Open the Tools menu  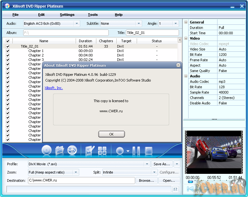point(93,15)
